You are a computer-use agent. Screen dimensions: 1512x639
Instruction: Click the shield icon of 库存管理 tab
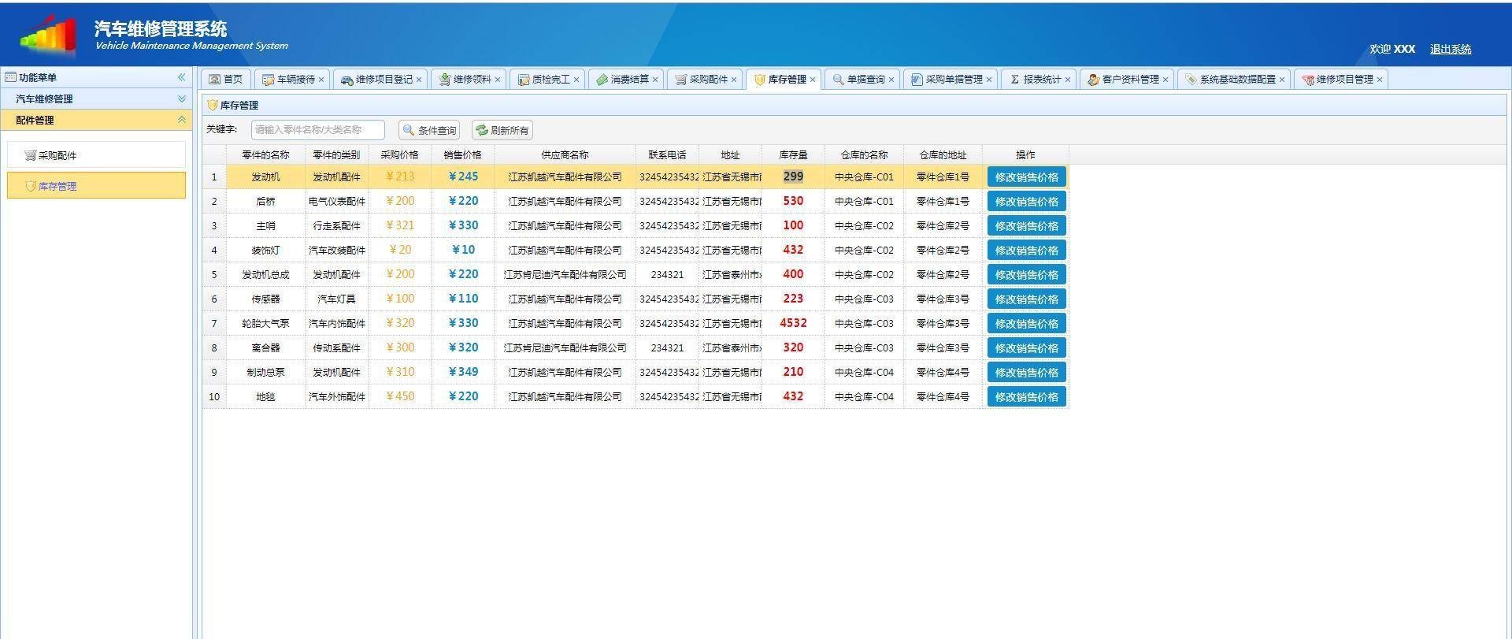click(x=759, y=80)
